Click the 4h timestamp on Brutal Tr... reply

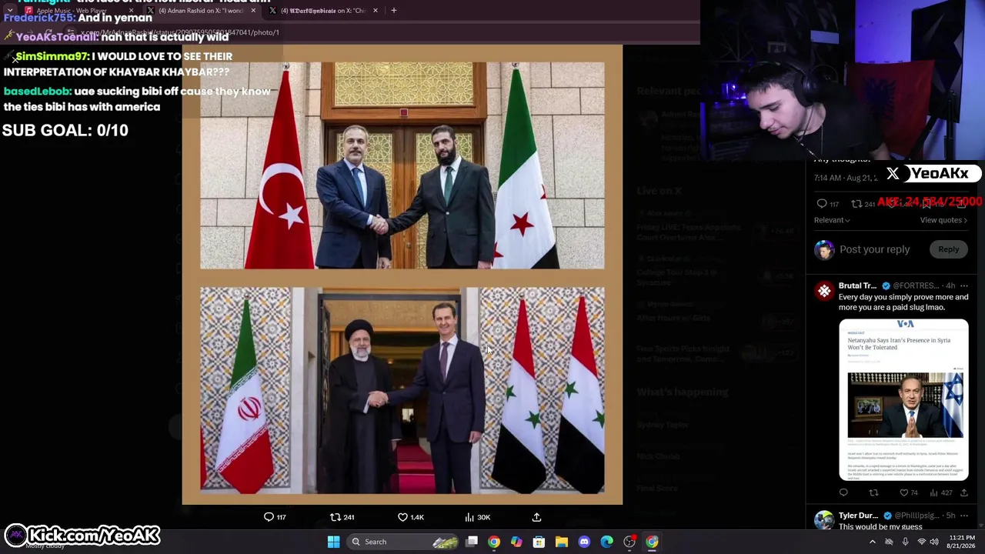[950, 285]
